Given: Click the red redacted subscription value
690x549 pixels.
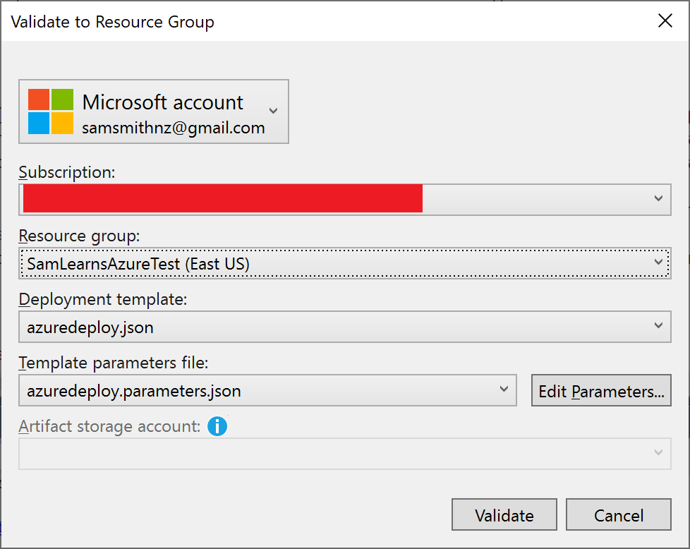Looking at the screenshot, I should click(223, 199).
